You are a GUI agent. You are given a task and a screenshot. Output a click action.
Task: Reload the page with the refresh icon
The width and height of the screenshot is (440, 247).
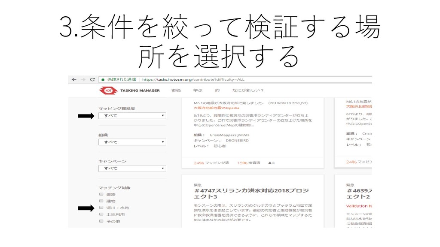[92, 79]
